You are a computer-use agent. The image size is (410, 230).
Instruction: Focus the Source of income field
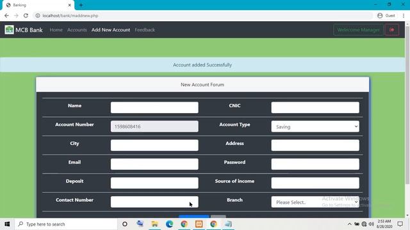point(315,183)
